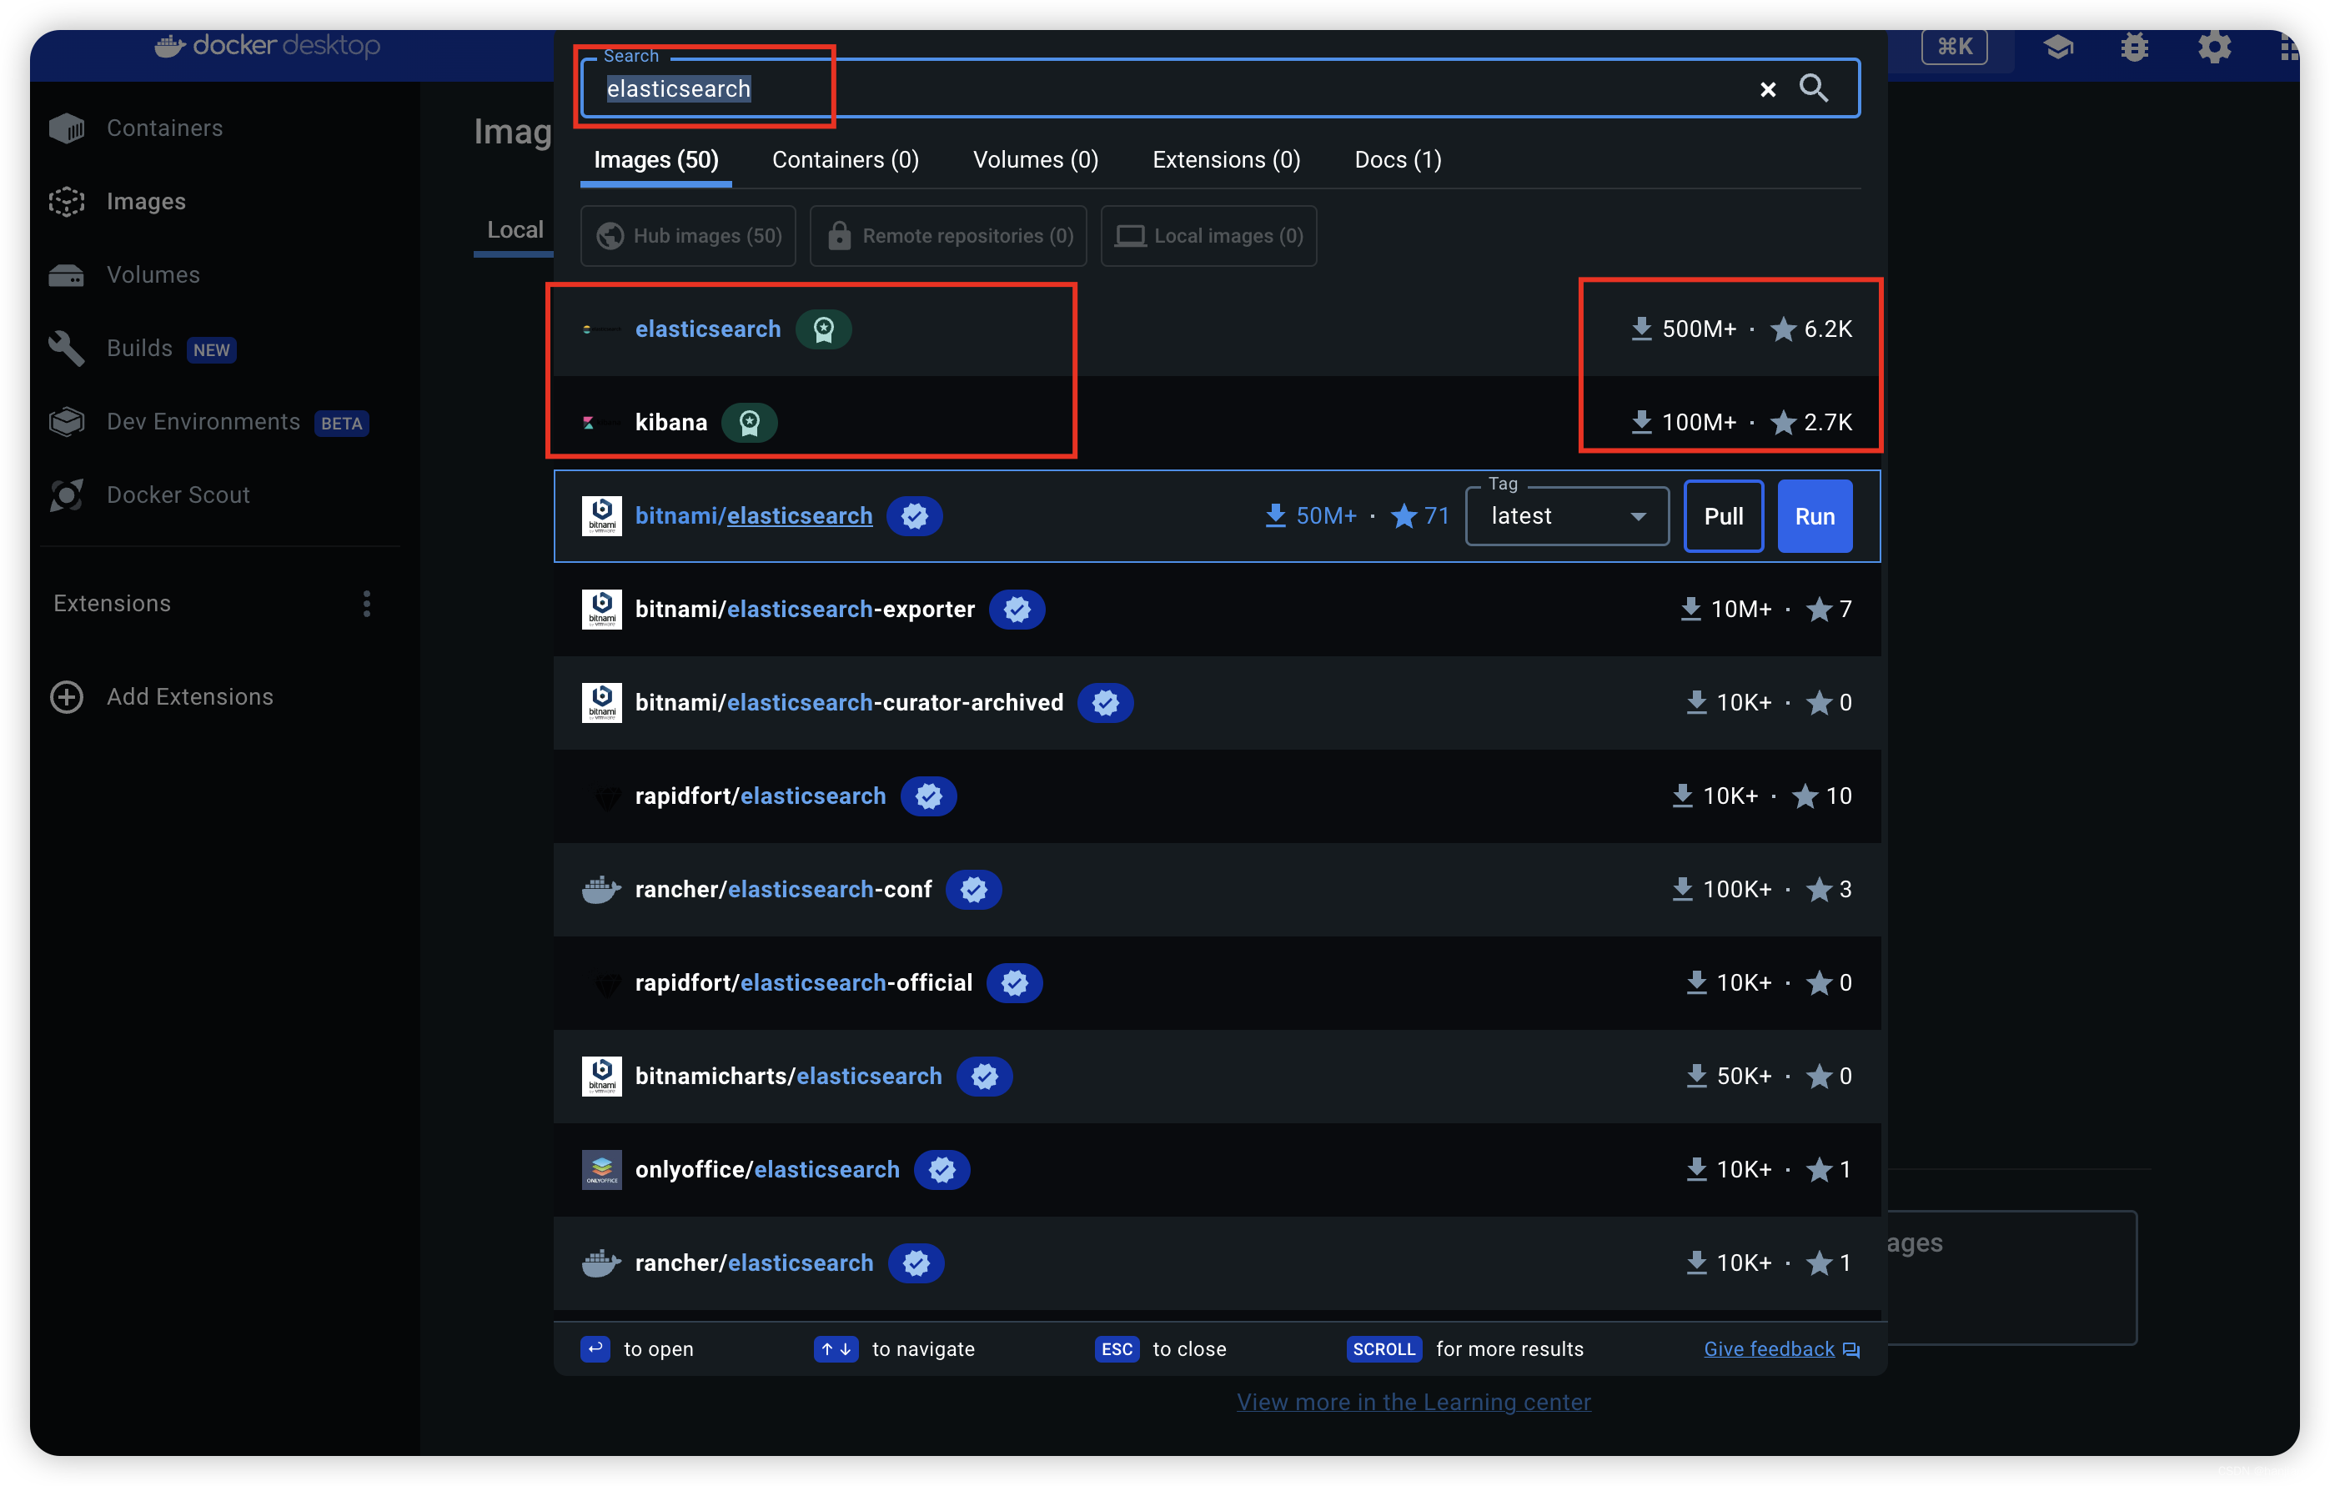Switch to Remote repositories (0) view

click(x=947, y=236)
